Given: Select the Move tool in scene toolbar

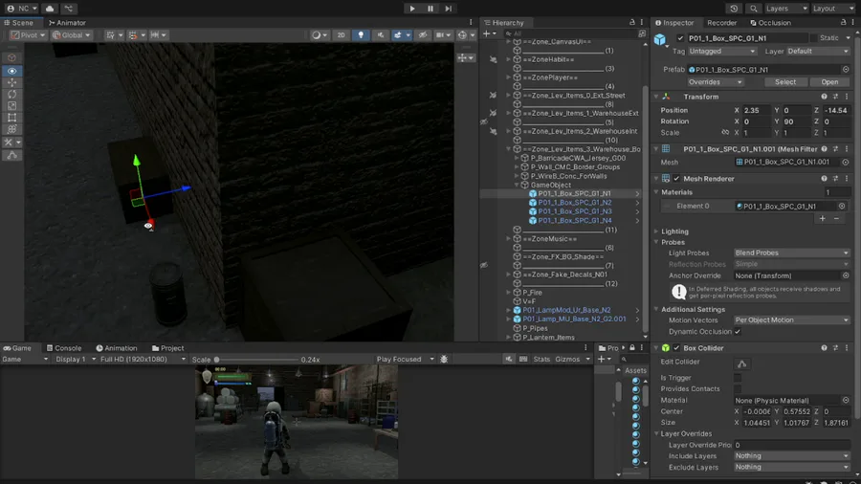Looking at the screenshot, I should click(x=11, y=82).
